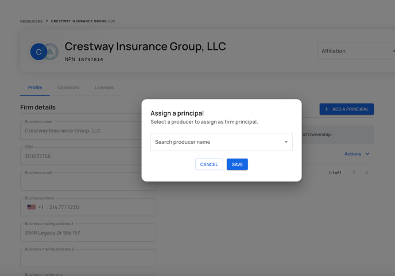
Task: Switch to the Profile tab
Action: (x=35, y=88)
